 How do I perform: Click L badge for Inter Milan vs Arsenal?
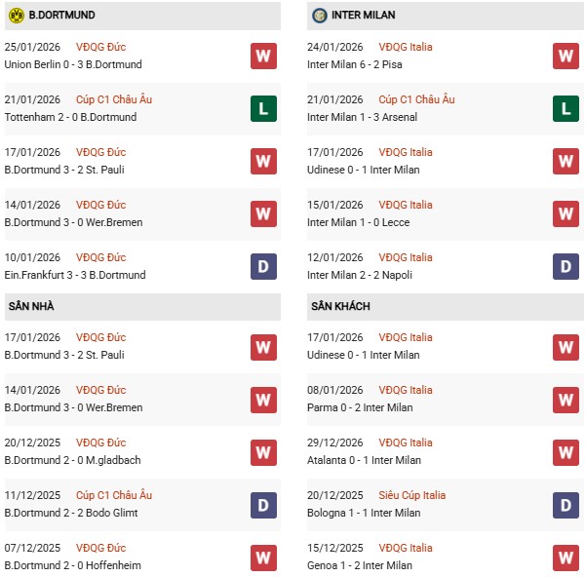[565, 108]
